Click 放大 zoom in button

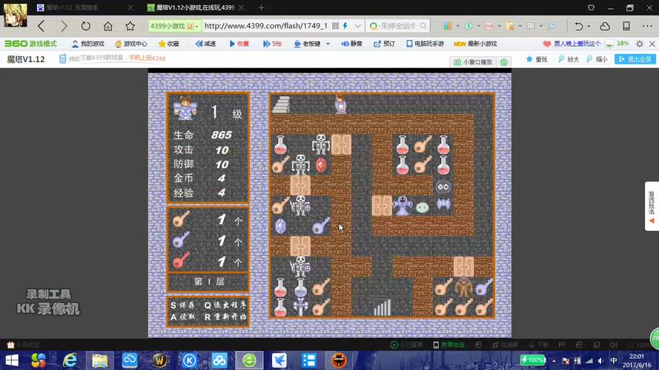click(x=569, y=59)
